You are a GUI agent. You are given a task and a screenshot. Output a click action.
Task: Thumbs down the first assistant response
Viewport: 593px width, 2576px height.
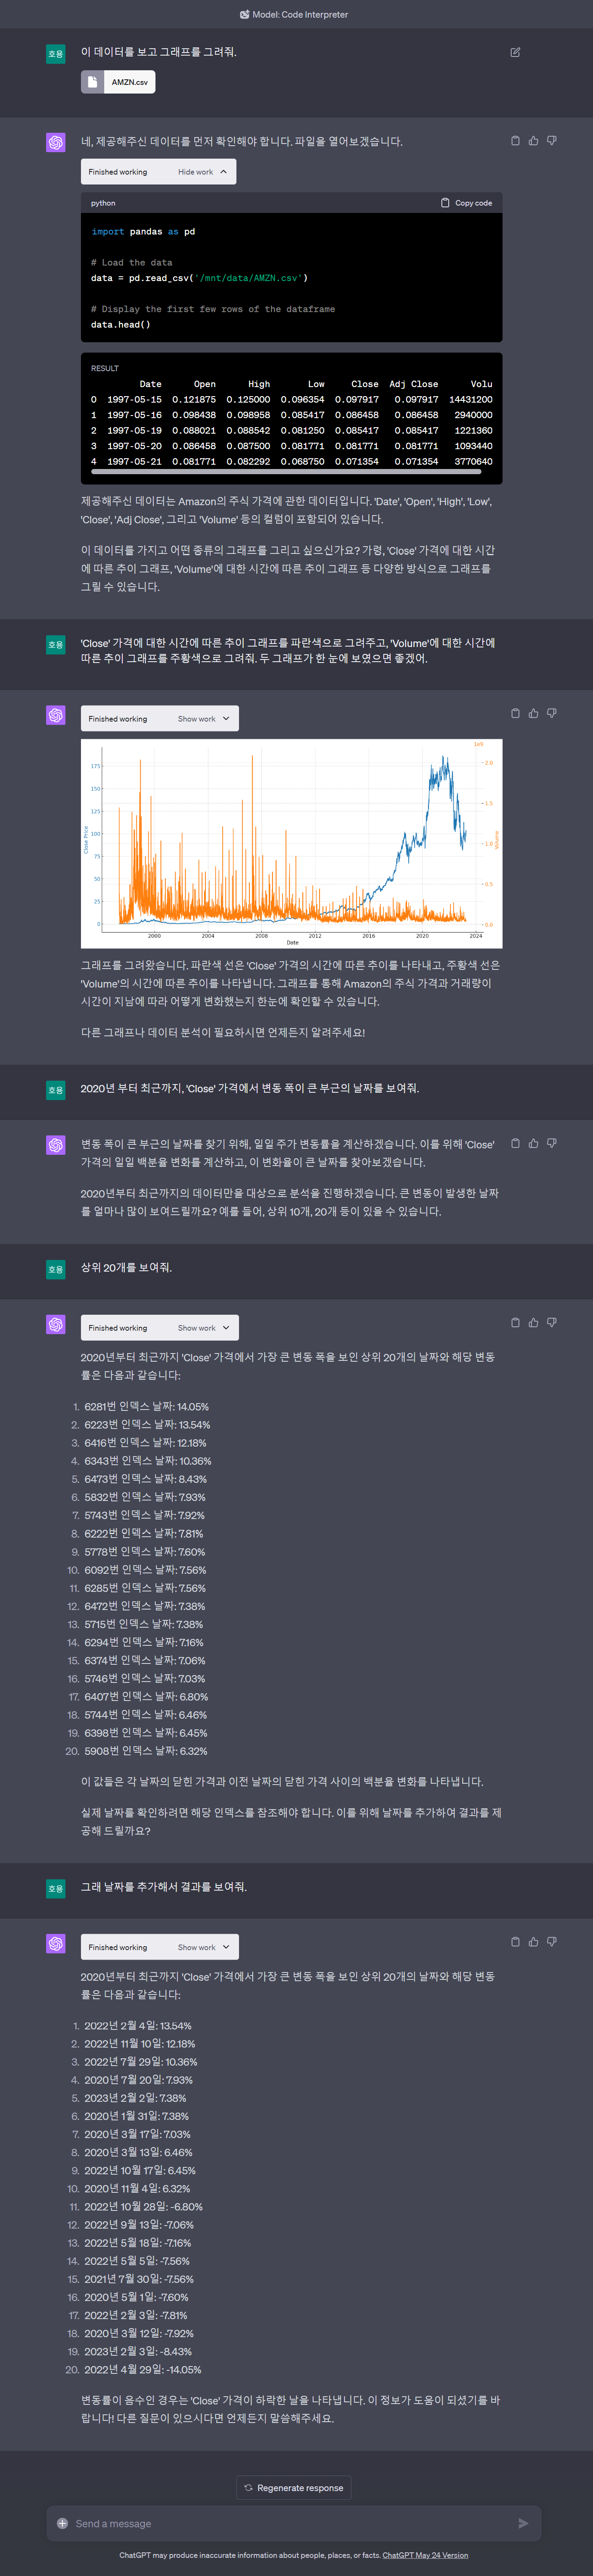click(551, 141)
